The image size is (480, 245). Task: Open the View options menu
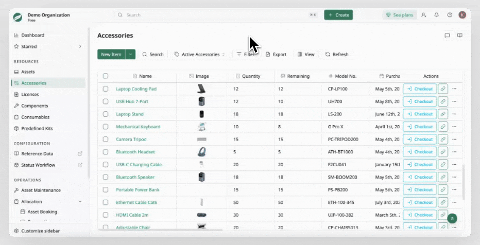pyautogui.click(x=306, y=54)
